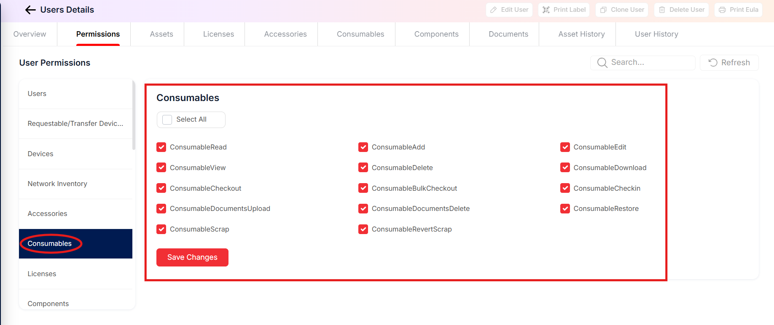The height and width of the screenshot is (325, 774).
Task: Select Licenses in the permissions sidebar
Action: point(75,274)
